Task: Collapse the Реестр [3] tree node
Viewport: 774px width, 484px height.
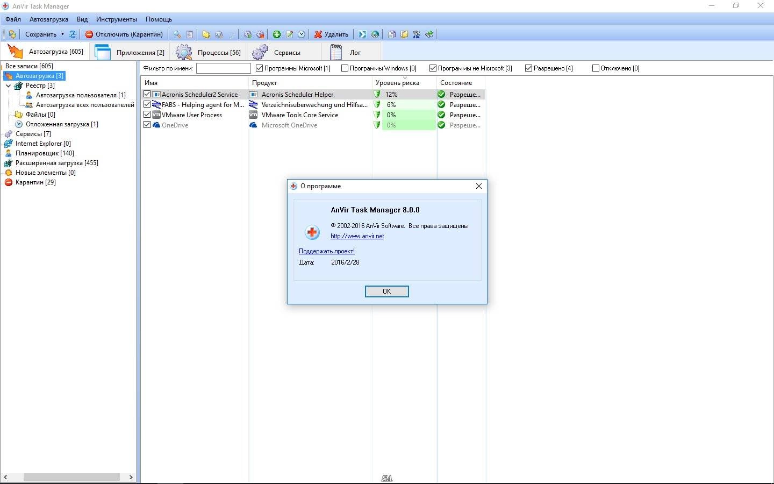Action: [9, 86]
